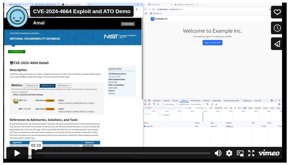Select the CVSS Version 3.x metrics button
The height and width of the screenshot is (165, 288).
48,86
